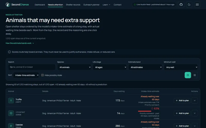Focus the name, animal ID or breed search field
This screenshot has height=128, width=206.
click(x=32, y=67)
